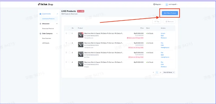Click the red LIVE badge
This screenshot has height=104, width=216.
81,11
